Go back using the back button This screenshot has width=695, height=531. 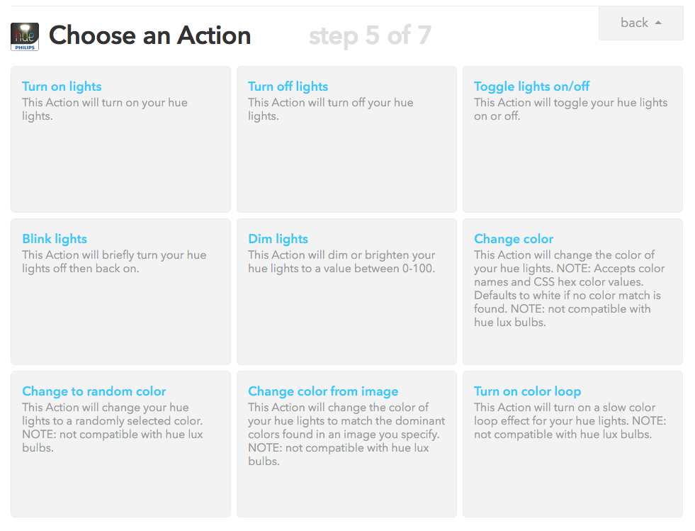coord(640,23)
